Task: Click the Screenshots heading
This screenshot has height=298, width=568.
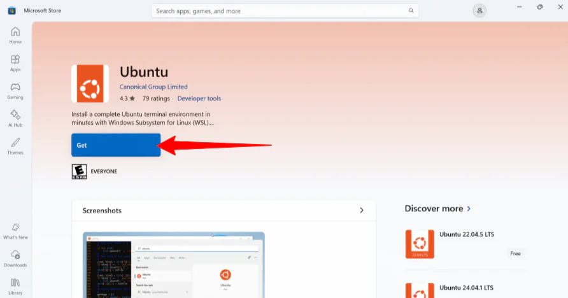Action: pos(102,211)
